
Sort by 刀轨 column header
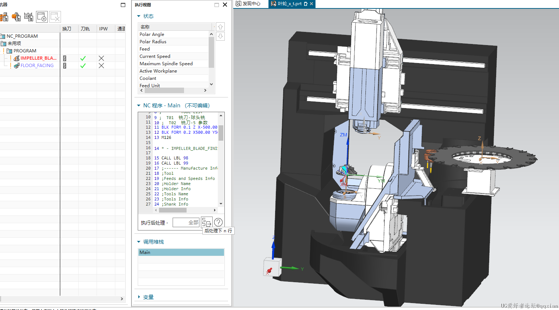87,29
